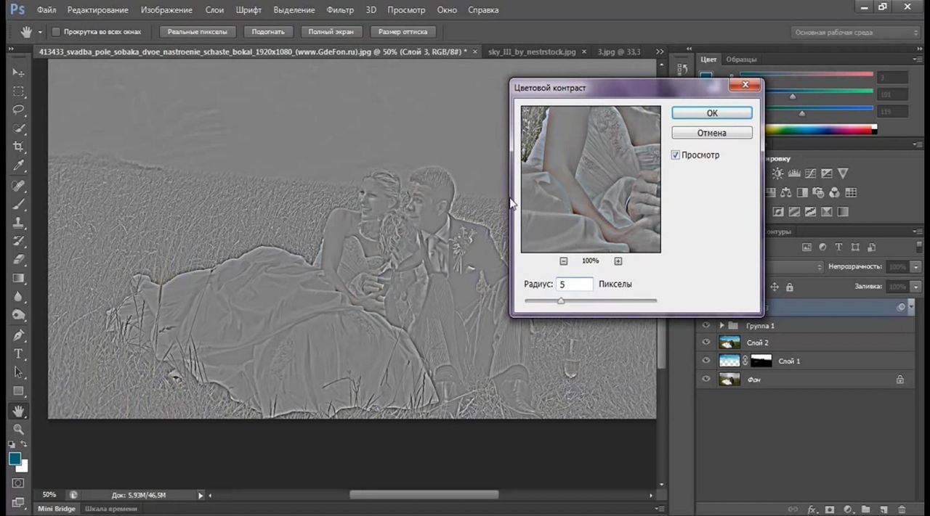Show hidden document tabs chevron
Image resolution: width=930 pixels, height=516 pixels.
[x=660, y=52]
